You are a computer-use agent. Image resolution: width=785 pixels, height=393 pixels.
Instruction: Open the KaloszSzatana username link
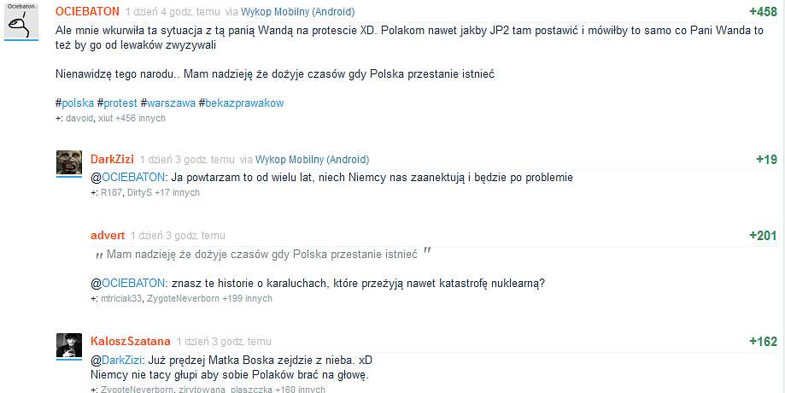click(x=131, y=342)
